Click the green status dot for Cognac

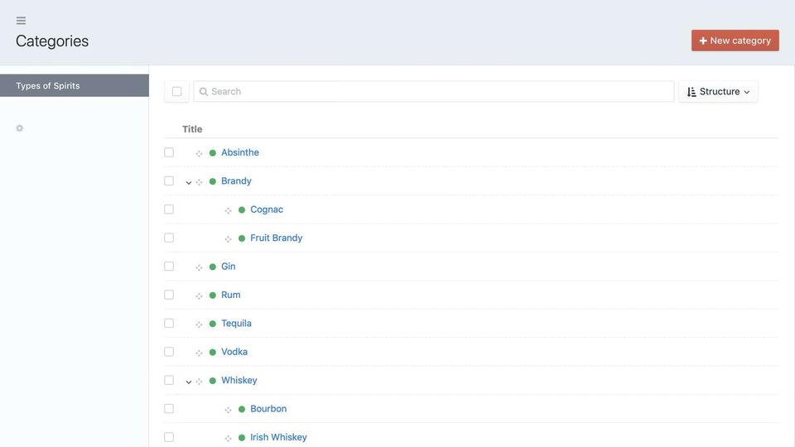tap(242, 209)
